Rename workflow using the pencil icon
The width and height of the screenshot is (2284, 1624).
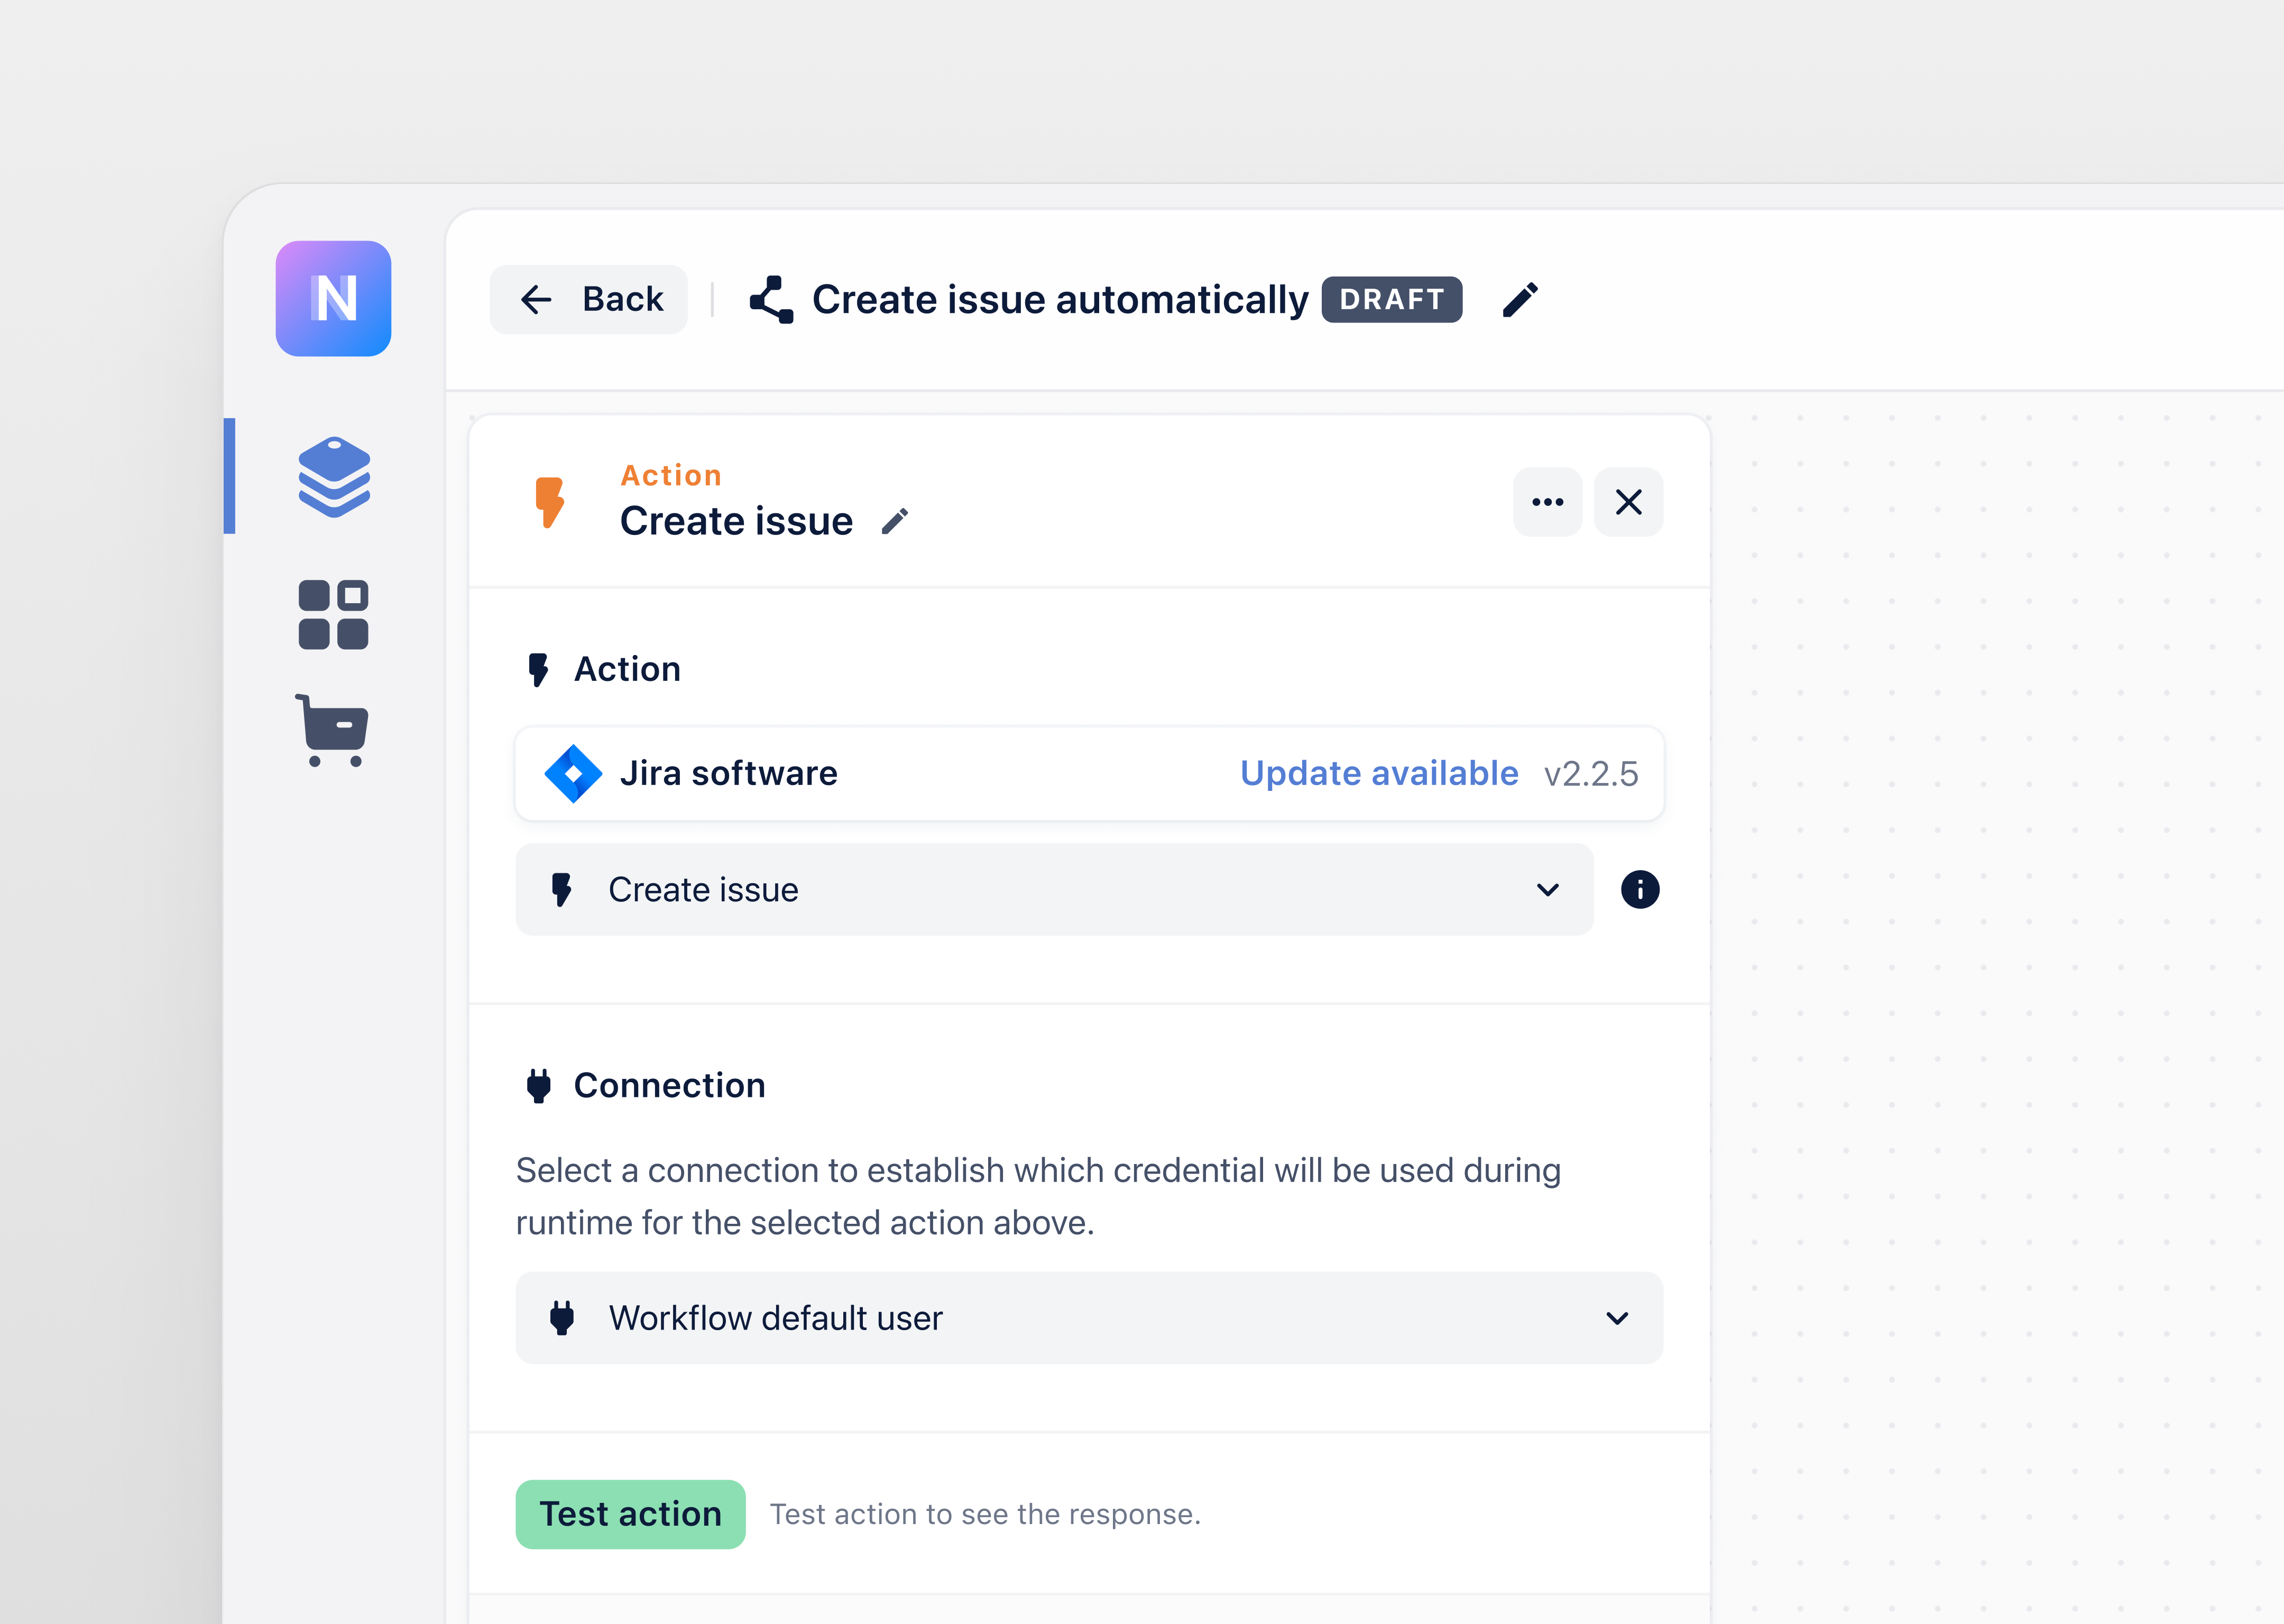pyautogui.click(x=1521, y=298)
